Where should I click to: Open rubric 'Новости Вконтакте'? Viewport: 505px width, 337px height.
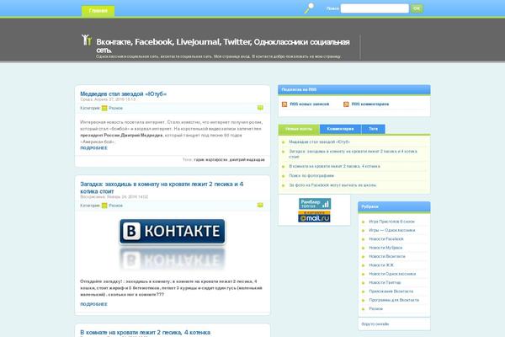click(387, 256)
